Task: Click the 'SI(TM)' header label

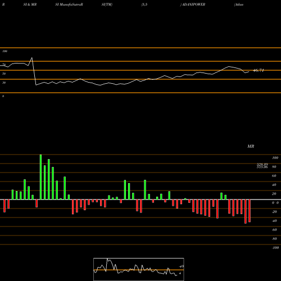Action: tap(107, 4)
